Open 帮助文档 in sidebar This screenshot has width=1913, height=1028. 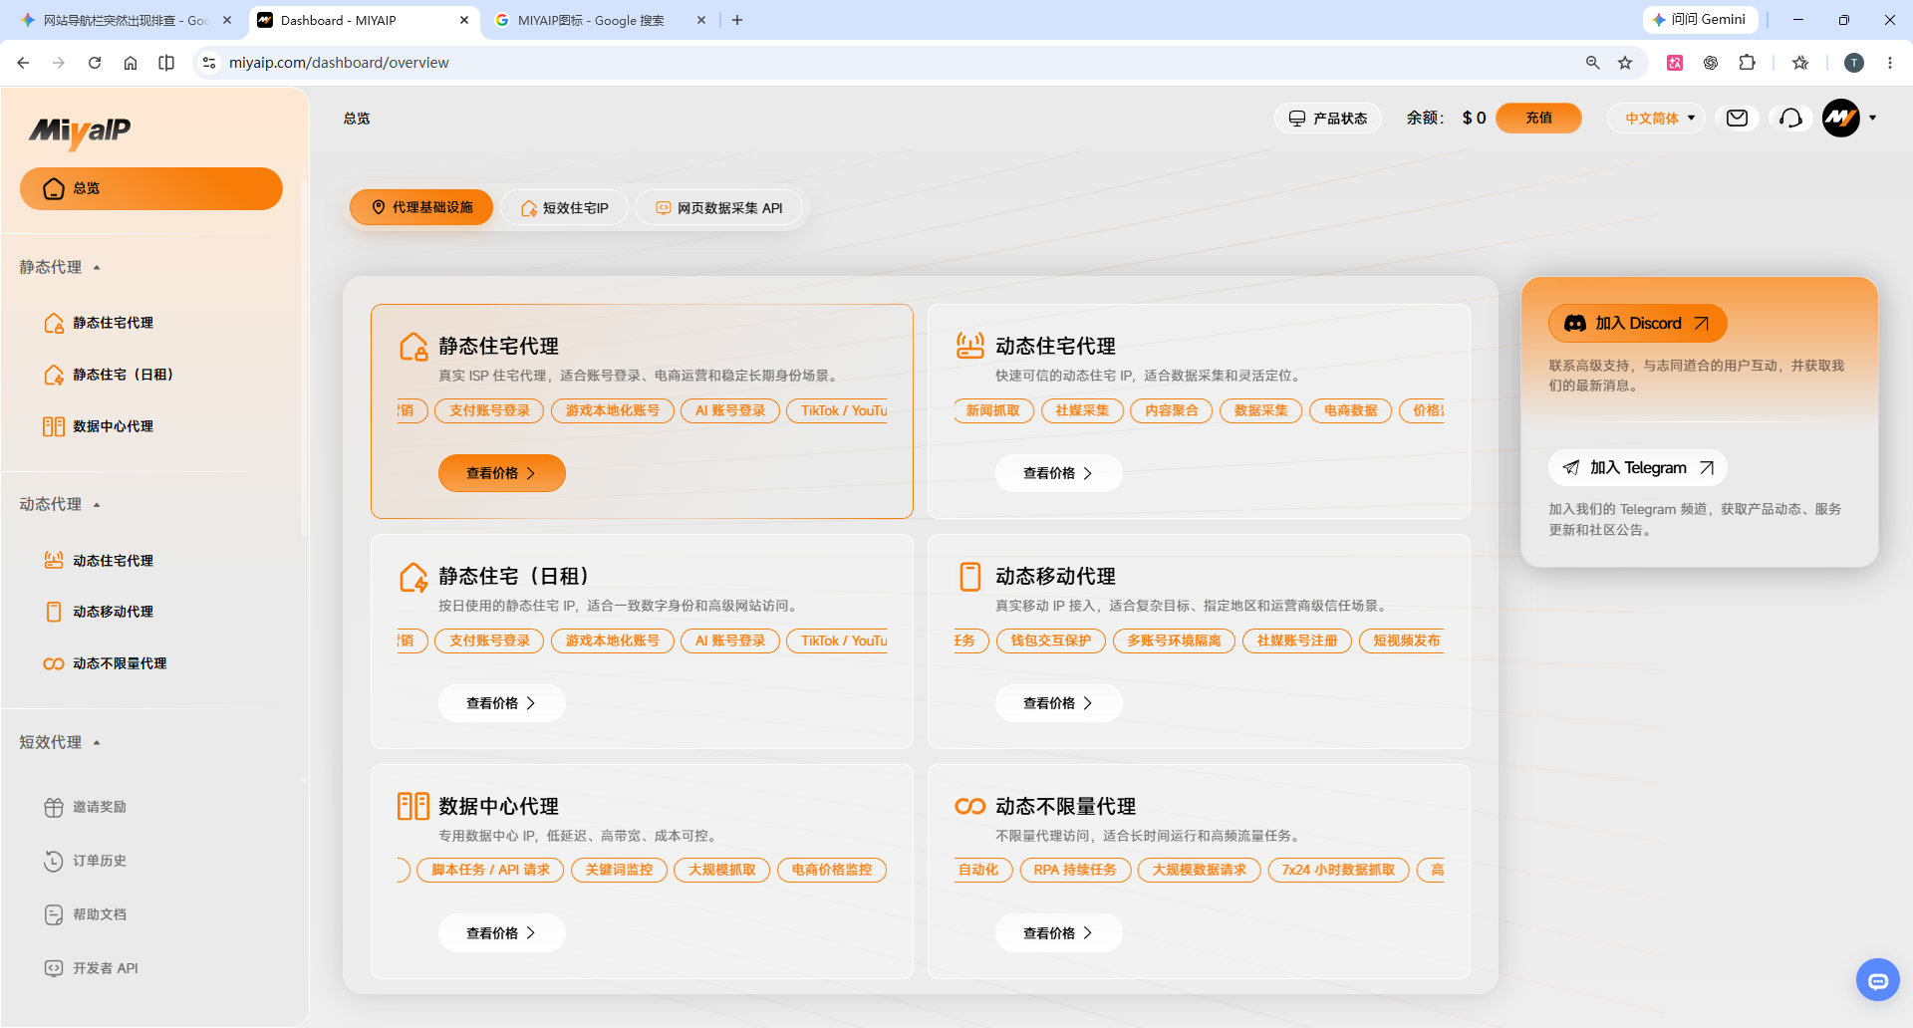click(x=151, y=914)
